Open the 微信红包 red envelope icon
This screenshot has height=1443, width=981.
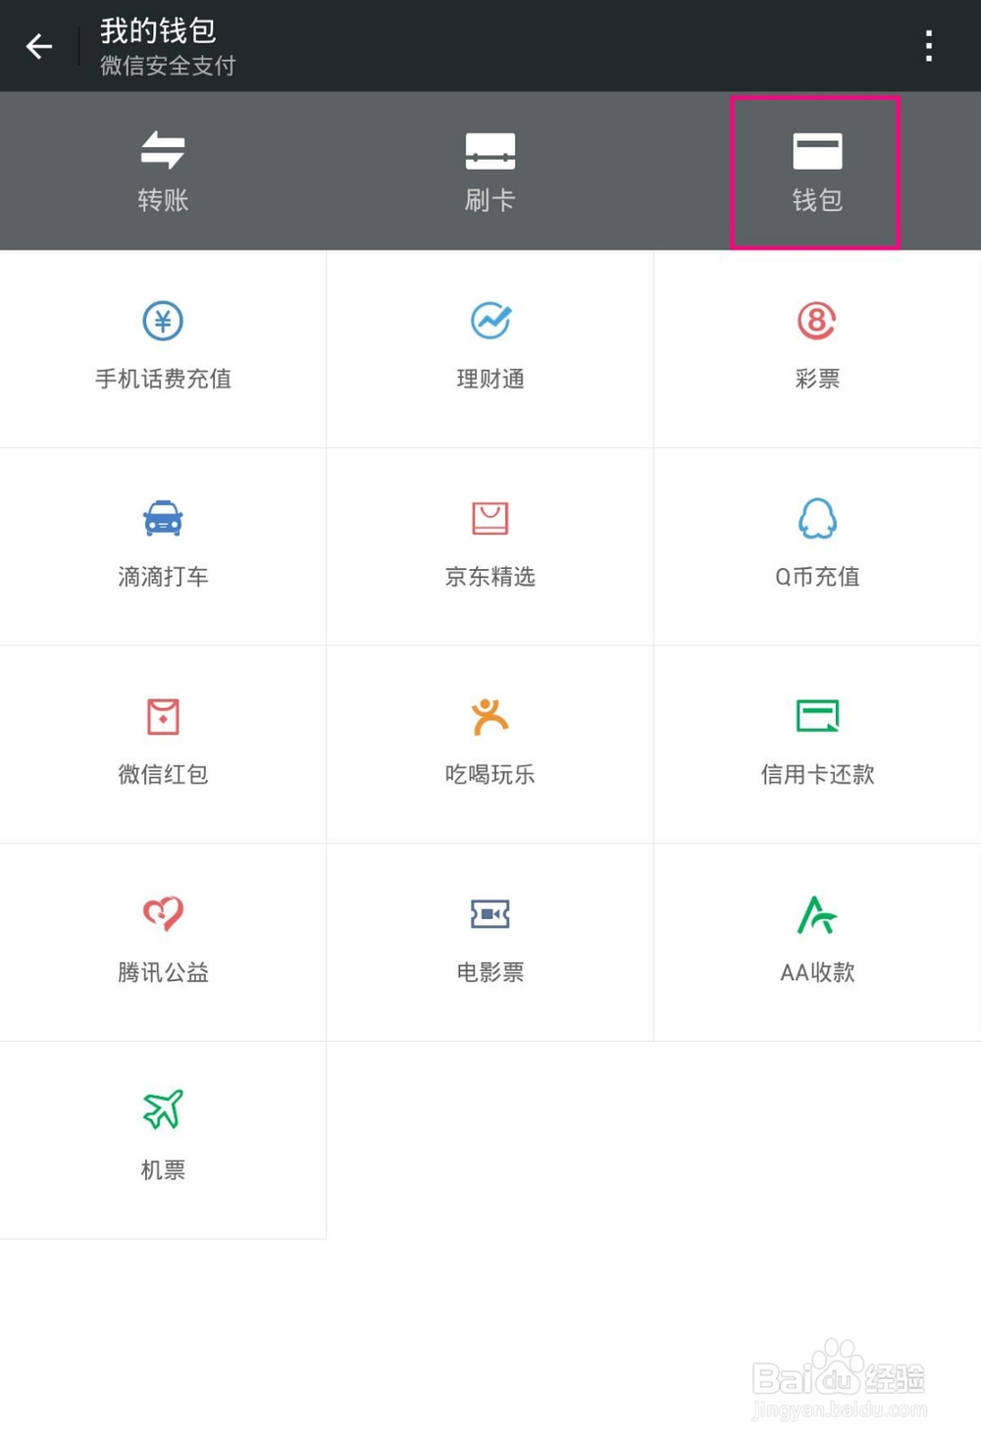[163, 716]
